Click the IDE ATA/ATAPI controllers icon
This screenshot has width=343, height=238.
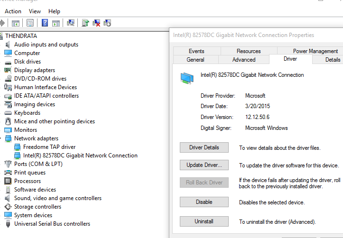click(8, 96)
